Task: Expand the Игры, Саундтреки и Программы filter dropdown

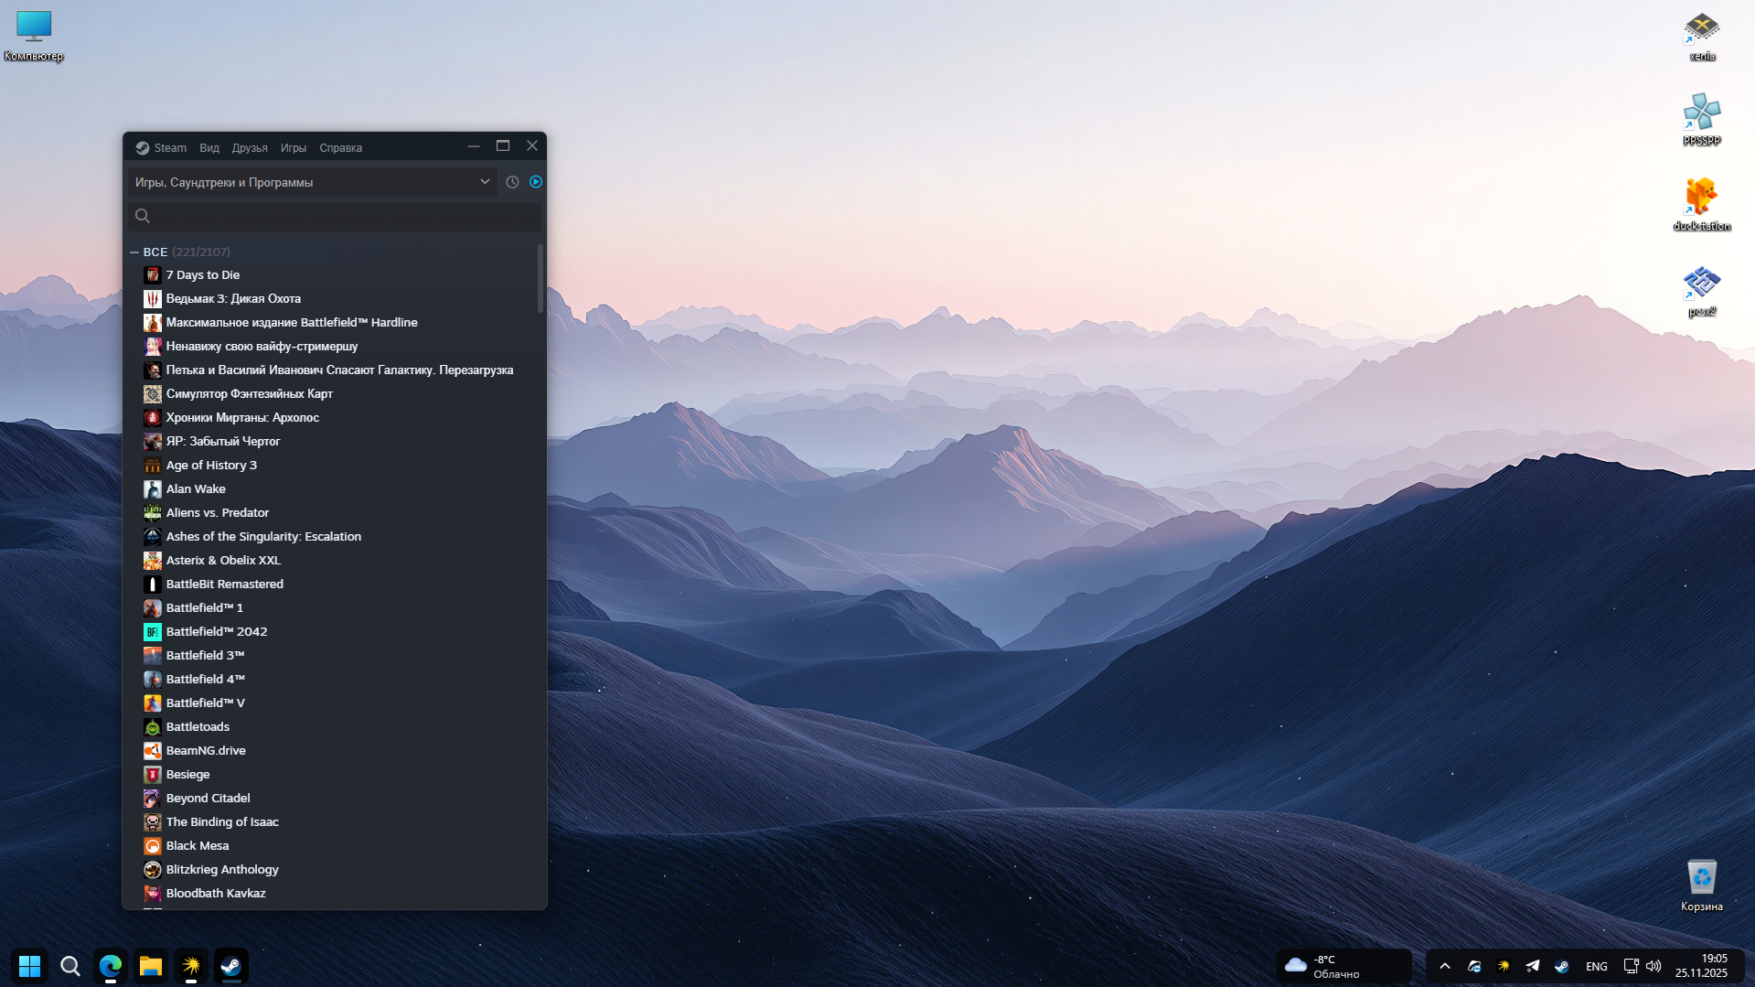Action: click(x=312, y=182)
